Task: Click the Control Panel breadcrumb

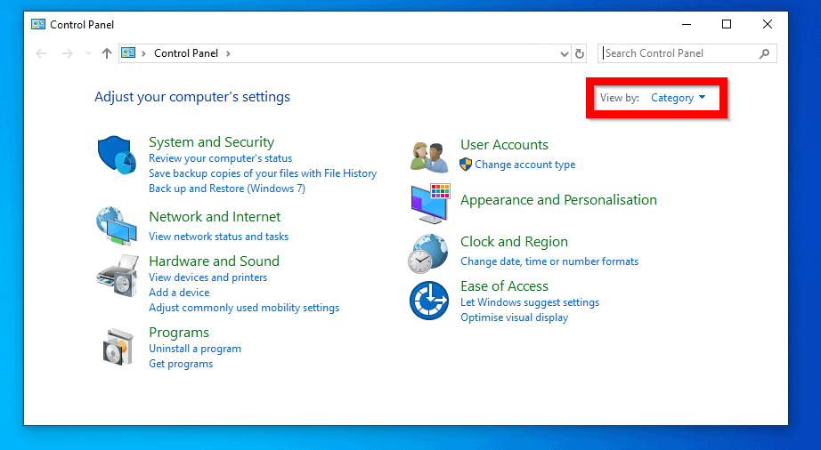Action: (186, 53)
